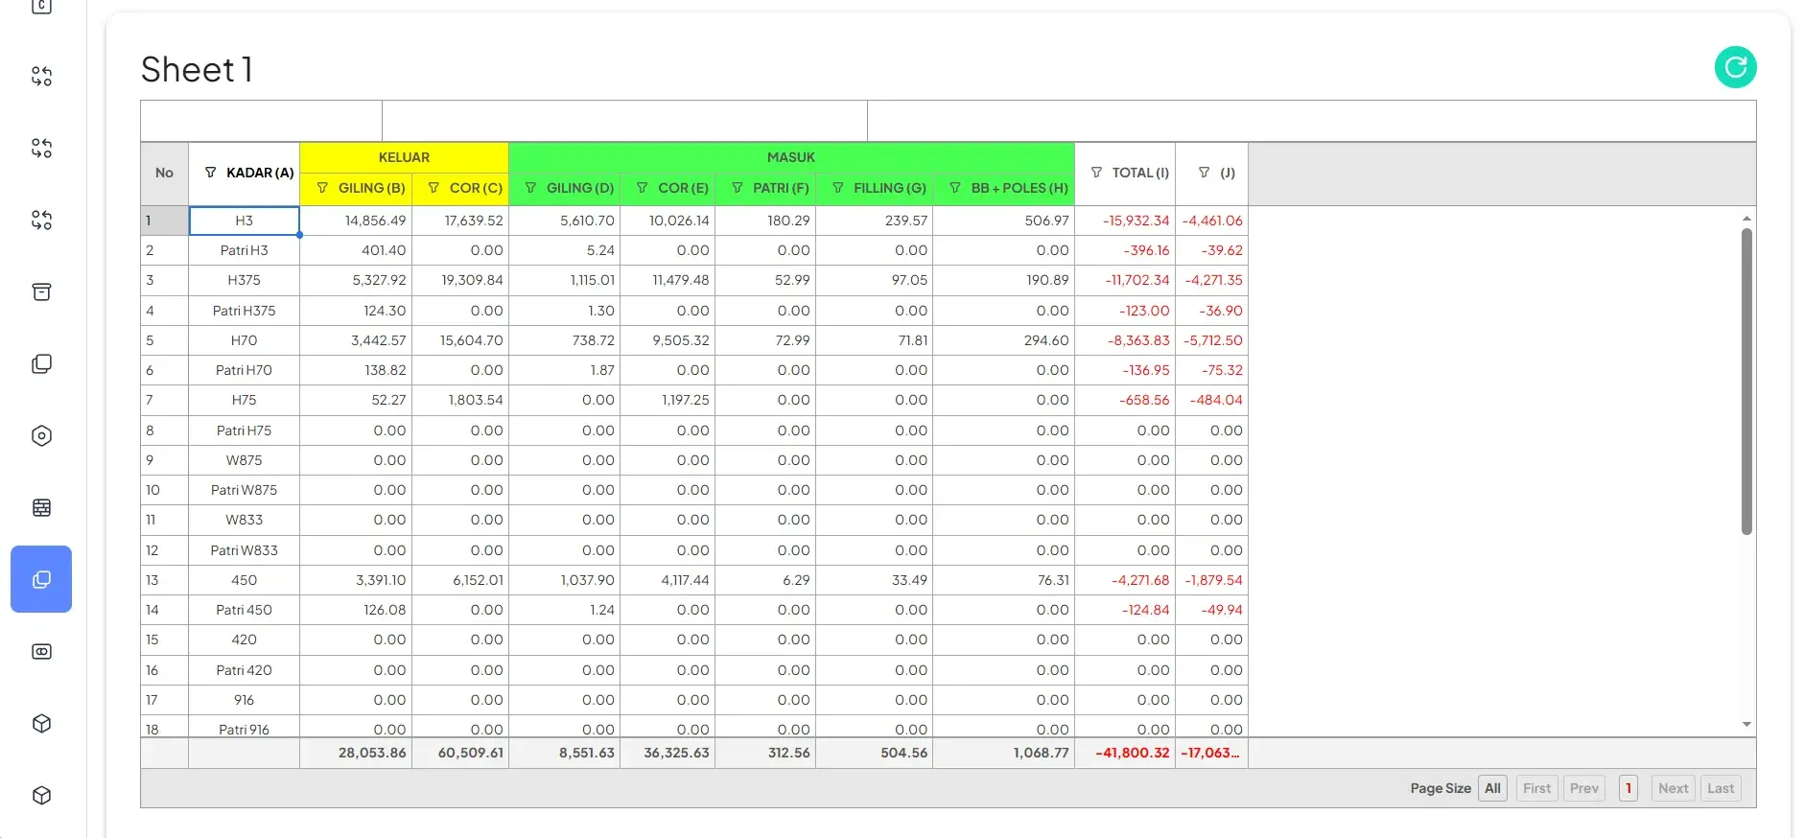
Task: Open filter for MASUK GILING (D)
Action: tap(530, 188)
